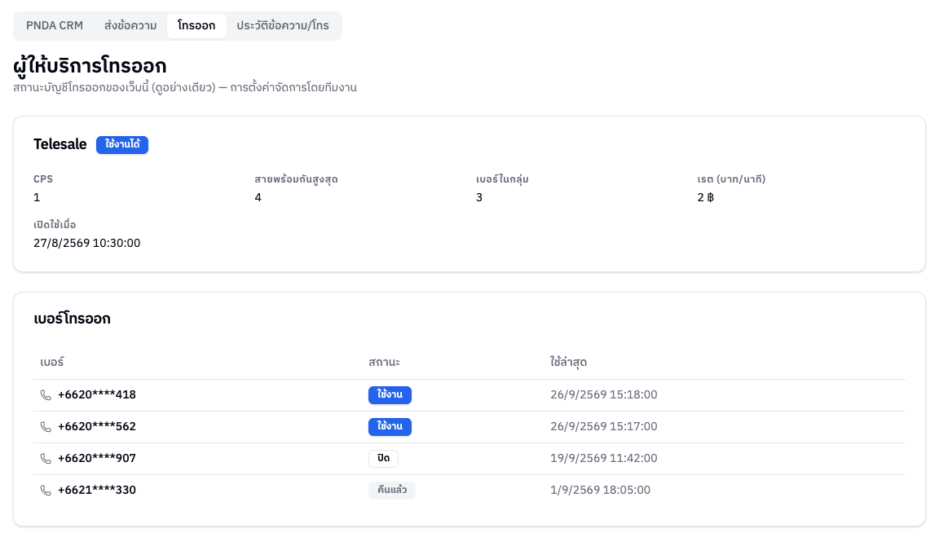Viewport: 939px width, 537px height.
Task: Click the Telesale provider heading
Action: click(x=60, y=144)
